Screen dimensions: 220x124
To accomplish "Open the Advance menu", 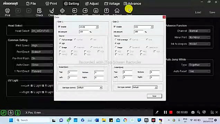I will click(x=132, y=4).
